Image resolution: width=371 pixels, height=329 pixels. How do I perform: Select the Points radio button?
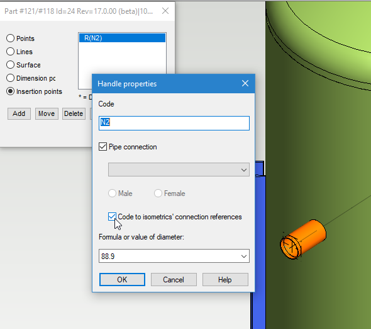tap(10, 38)
